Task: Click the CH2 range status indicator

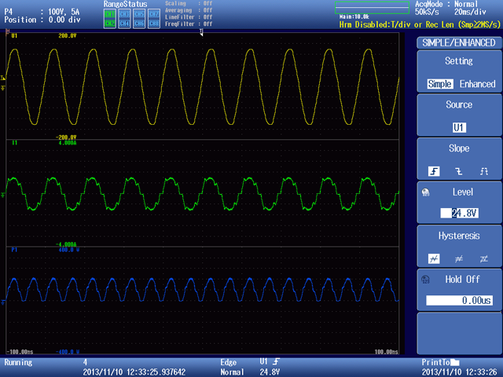Action: (110, 24)
